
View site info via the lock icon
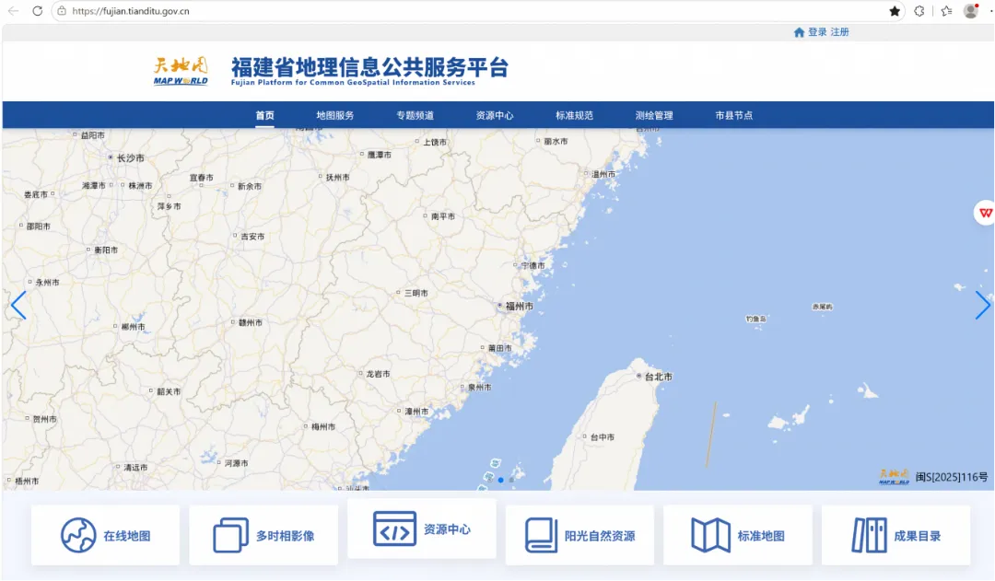click(62, 11)
